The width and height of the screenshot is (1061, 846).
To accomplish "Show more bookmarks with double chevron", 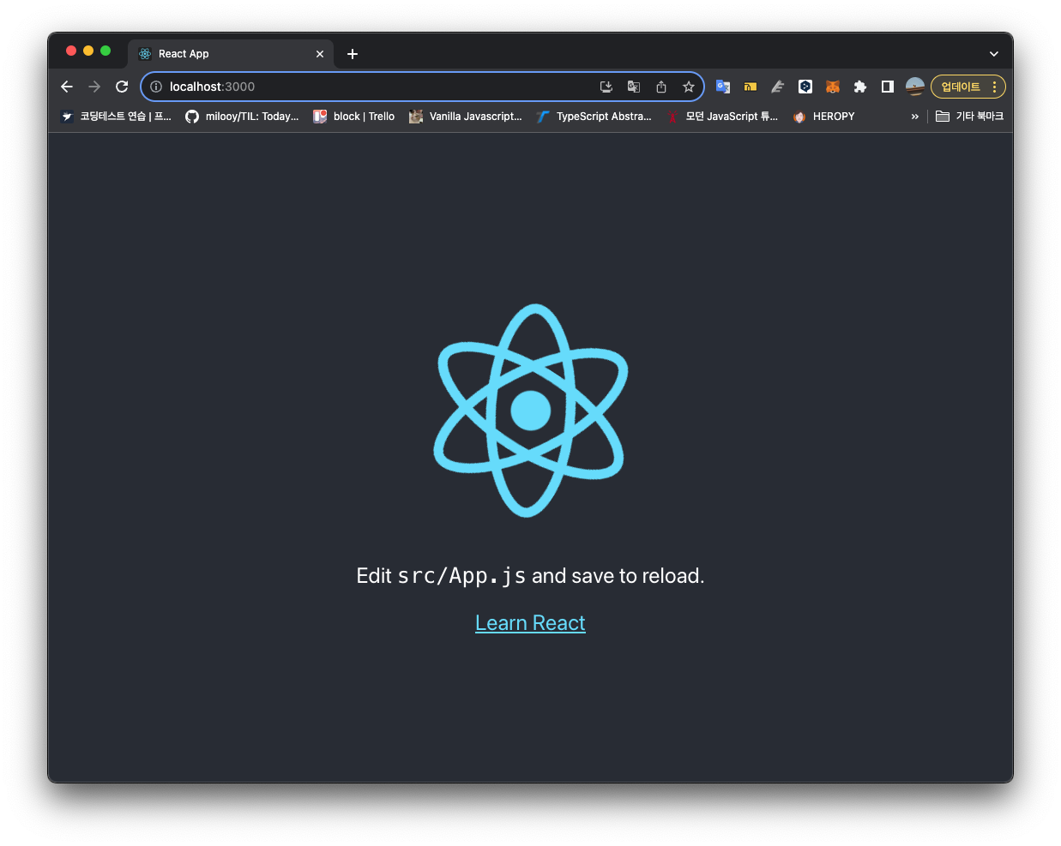I will point(915,117).
